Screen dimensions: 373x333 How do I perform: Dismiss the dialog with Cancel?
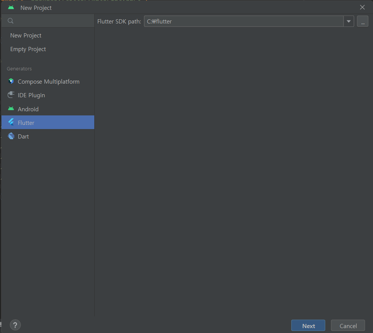point(348,326)
